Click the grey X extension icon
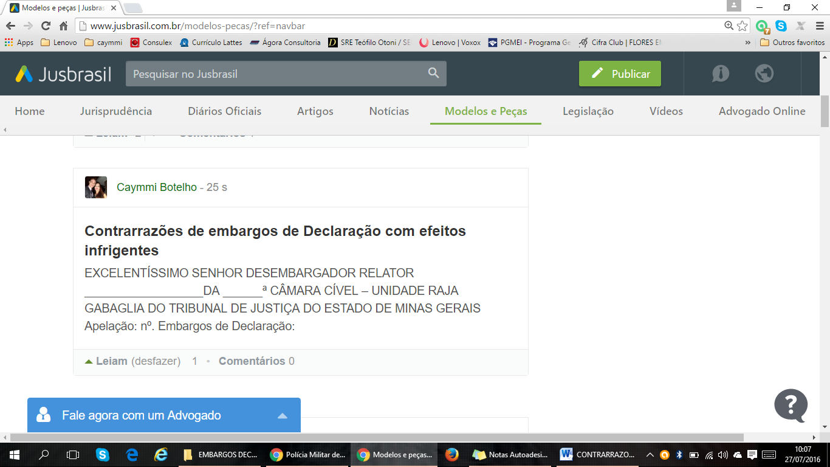The width and height of the screenshot is (830, 467). [801, 26]
